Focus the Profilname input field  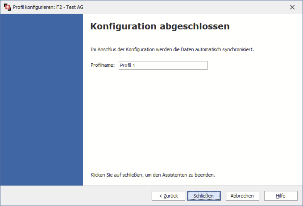[x=163, y=65]
